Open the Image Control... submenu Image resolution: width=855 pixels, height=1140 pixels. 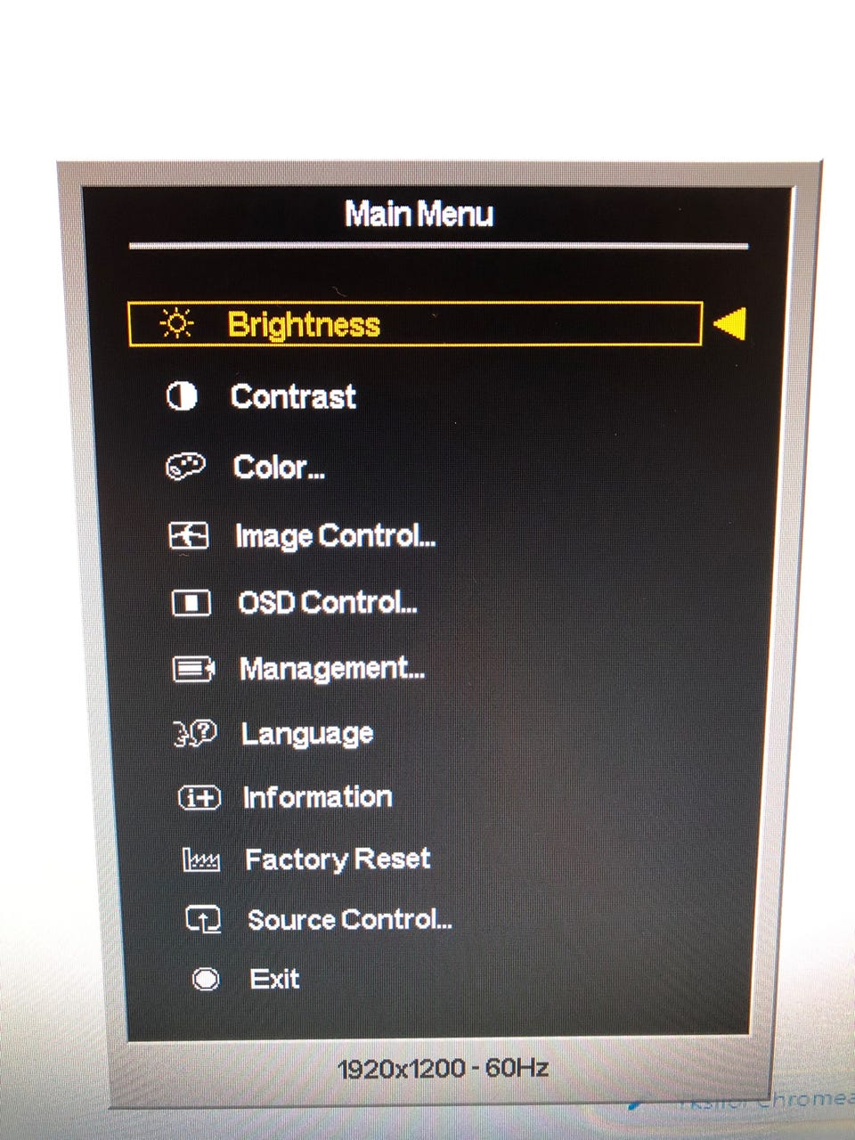(x=335, y=536)
